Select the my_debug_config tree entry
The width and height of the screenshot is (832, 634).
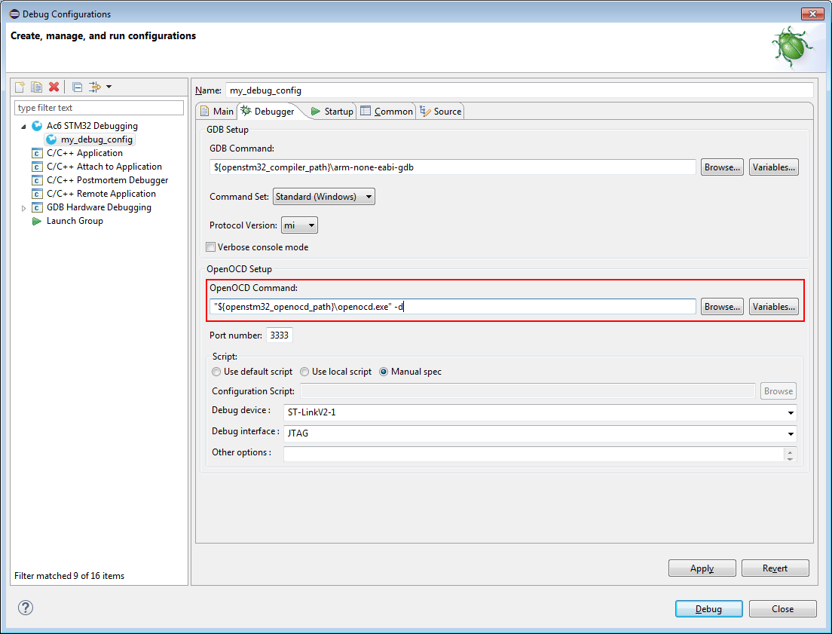(x=96, y=139)
